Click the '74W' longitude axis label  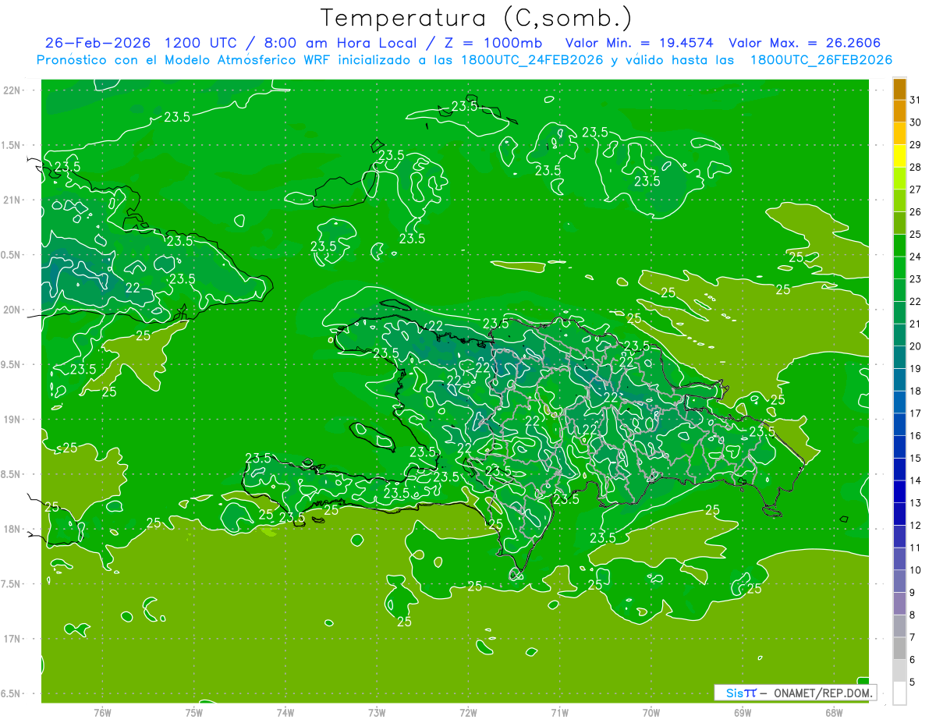(x=285, y=712)
